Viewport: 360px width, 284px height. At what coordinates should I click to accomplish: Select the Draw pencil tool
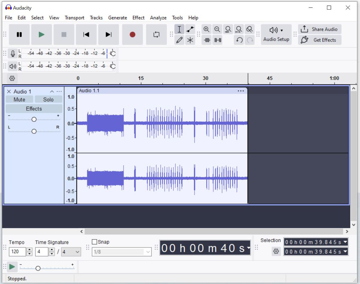[x=179, y=40]
